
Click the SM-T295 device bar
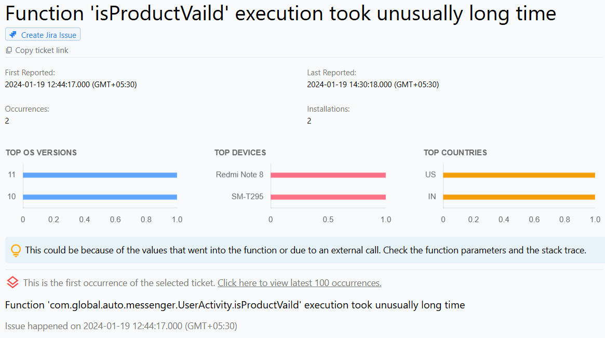pyautogui.click(x=327, y=196)
